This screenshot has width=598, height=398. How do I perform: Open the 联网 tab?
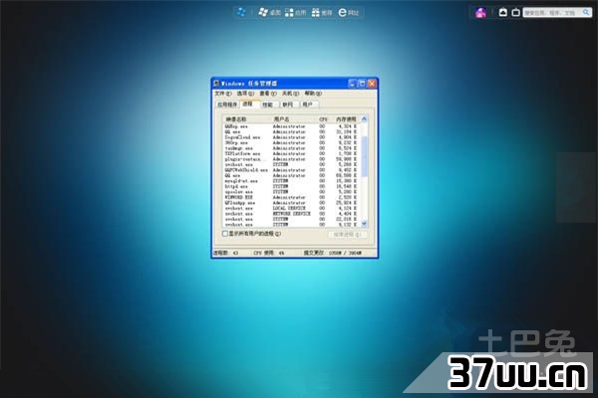(289, 104)
